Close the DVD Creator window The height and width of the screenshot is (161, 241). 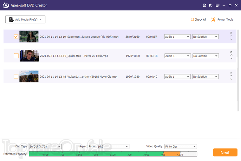pyautogui.click(x=236, y=5)
